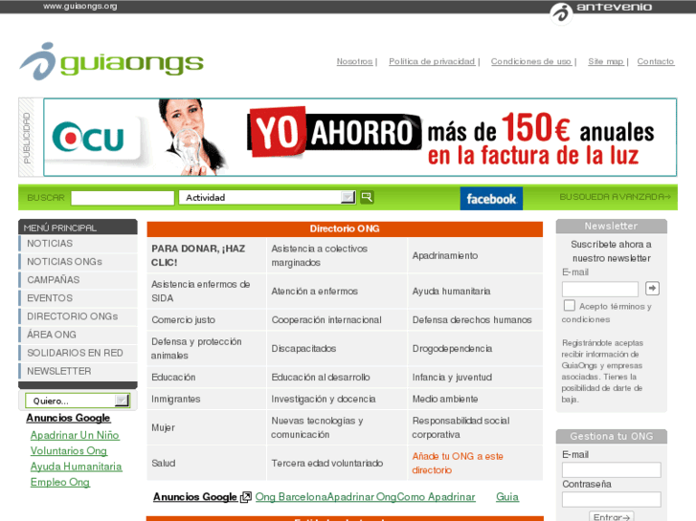This screenshot has width=696, height=521.
Task: Click external link icon beside Anuncios Google
Action: point(245,497)
